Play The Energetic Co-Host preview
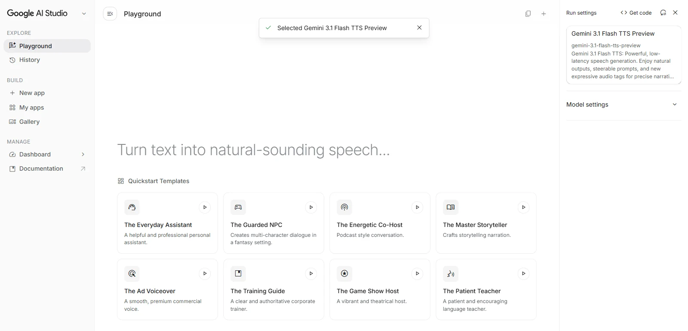 tap(418, 207)
